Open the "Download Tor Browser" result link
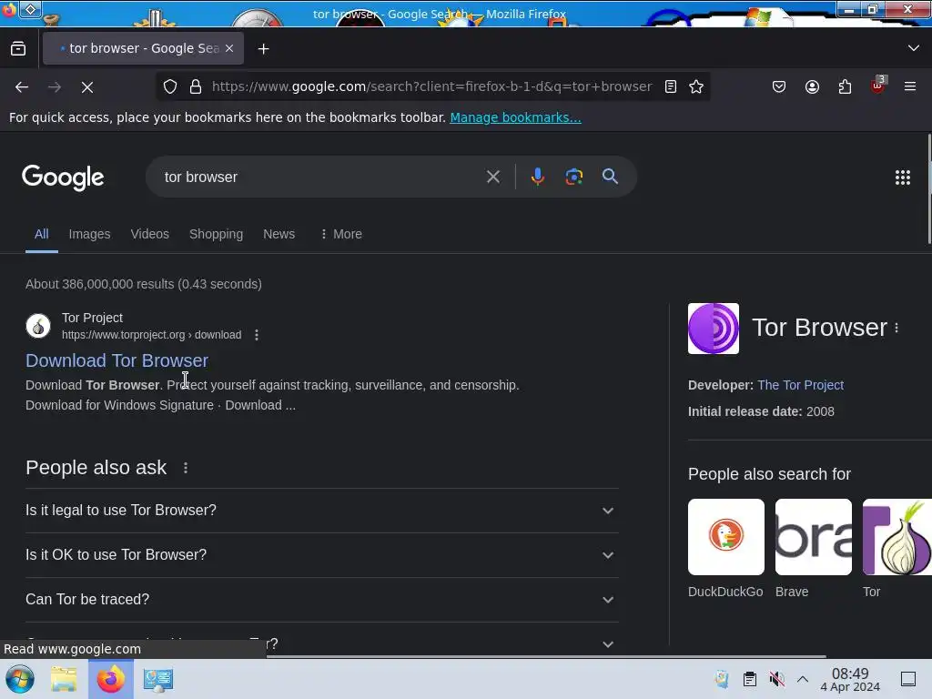This screenshot has width=932, height=699. click(x=116, y=360)
